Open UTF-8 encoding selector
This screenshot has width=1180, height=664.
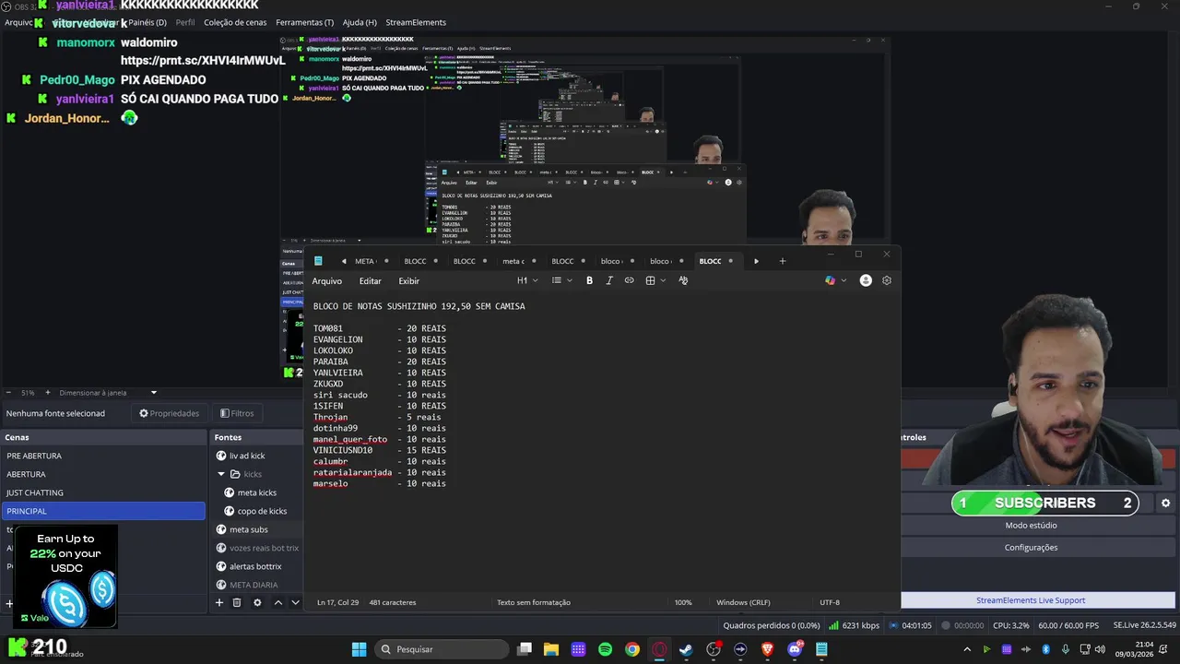click(x=830, y=602)
